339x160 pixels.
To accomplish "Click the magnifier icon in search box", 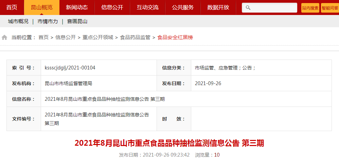I will pos(248,8).
